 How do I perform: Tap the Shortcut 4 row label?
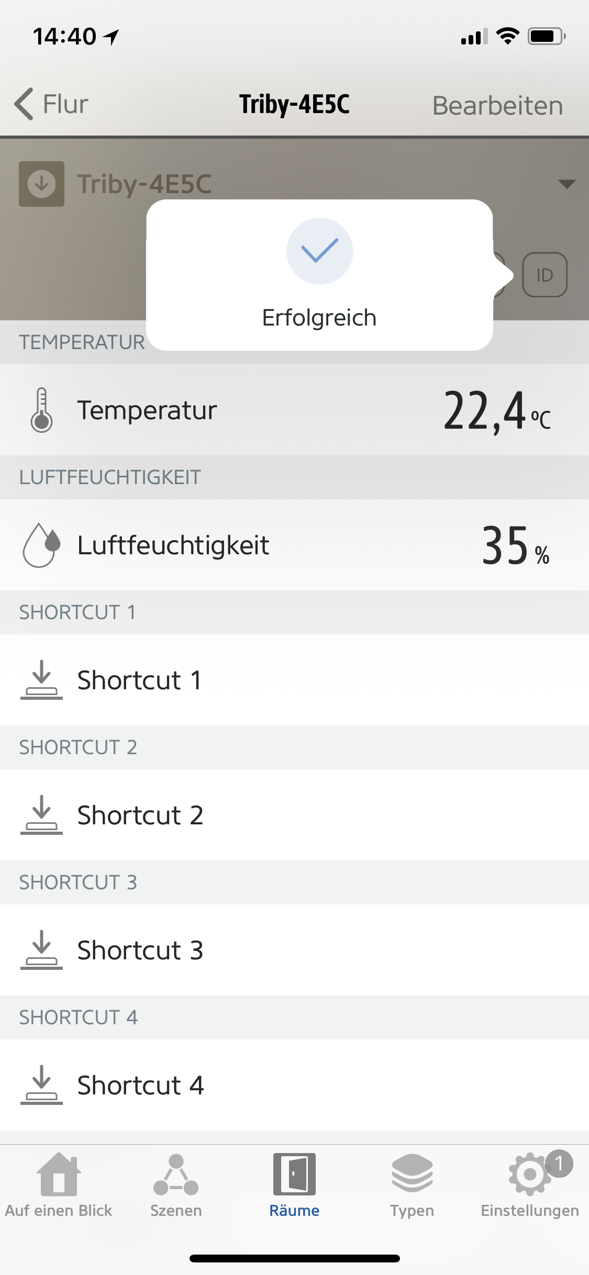tap(140, 1085)
